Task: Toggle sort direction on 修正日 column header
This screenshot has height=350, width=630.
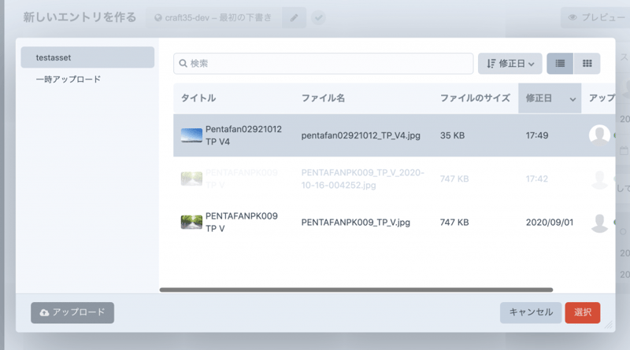Action: pos(550,98)
